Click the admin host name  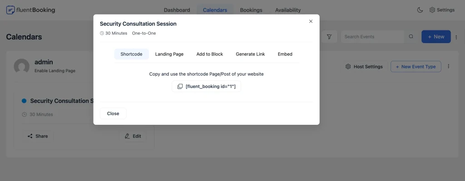click(44, 62)
